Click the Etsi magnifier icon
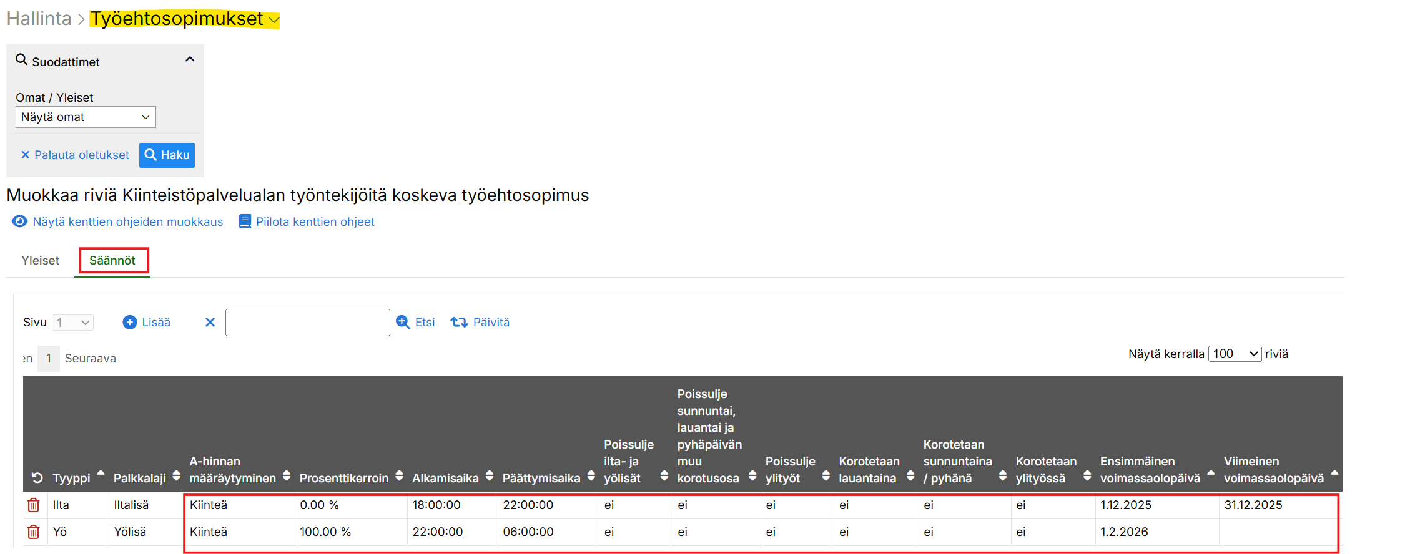Image resolution: width=1415 pixels, height=554 pixels. tap(403, 323)
